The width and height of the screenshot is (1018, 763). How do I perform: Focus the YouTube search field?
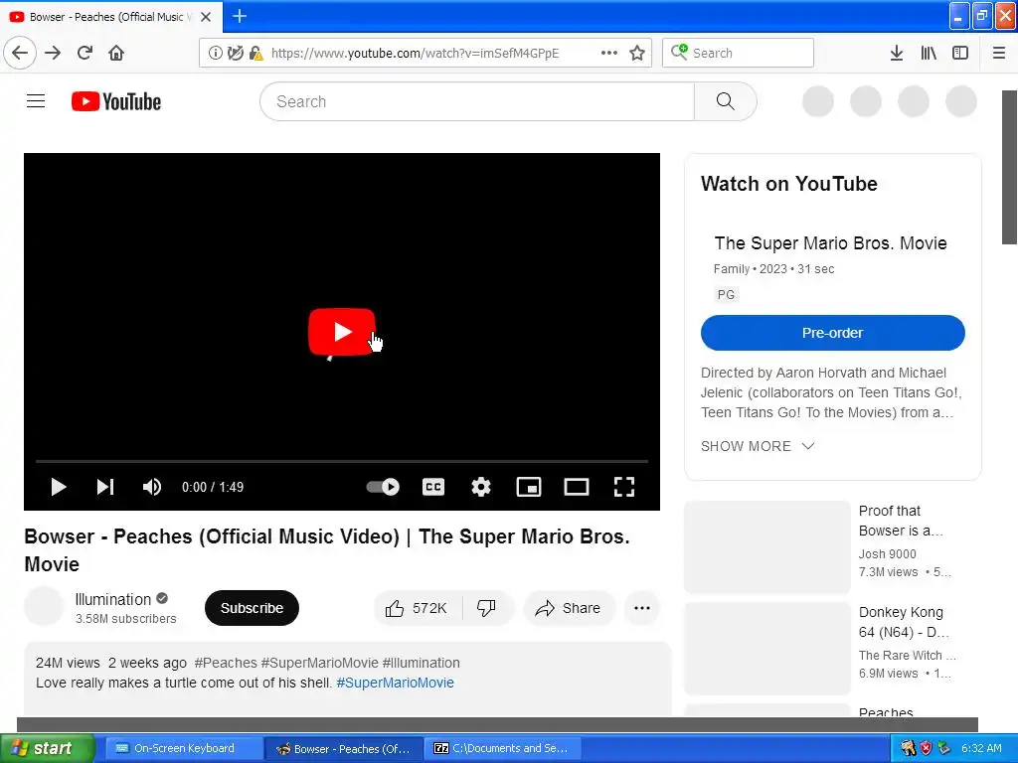click(477, 101)
